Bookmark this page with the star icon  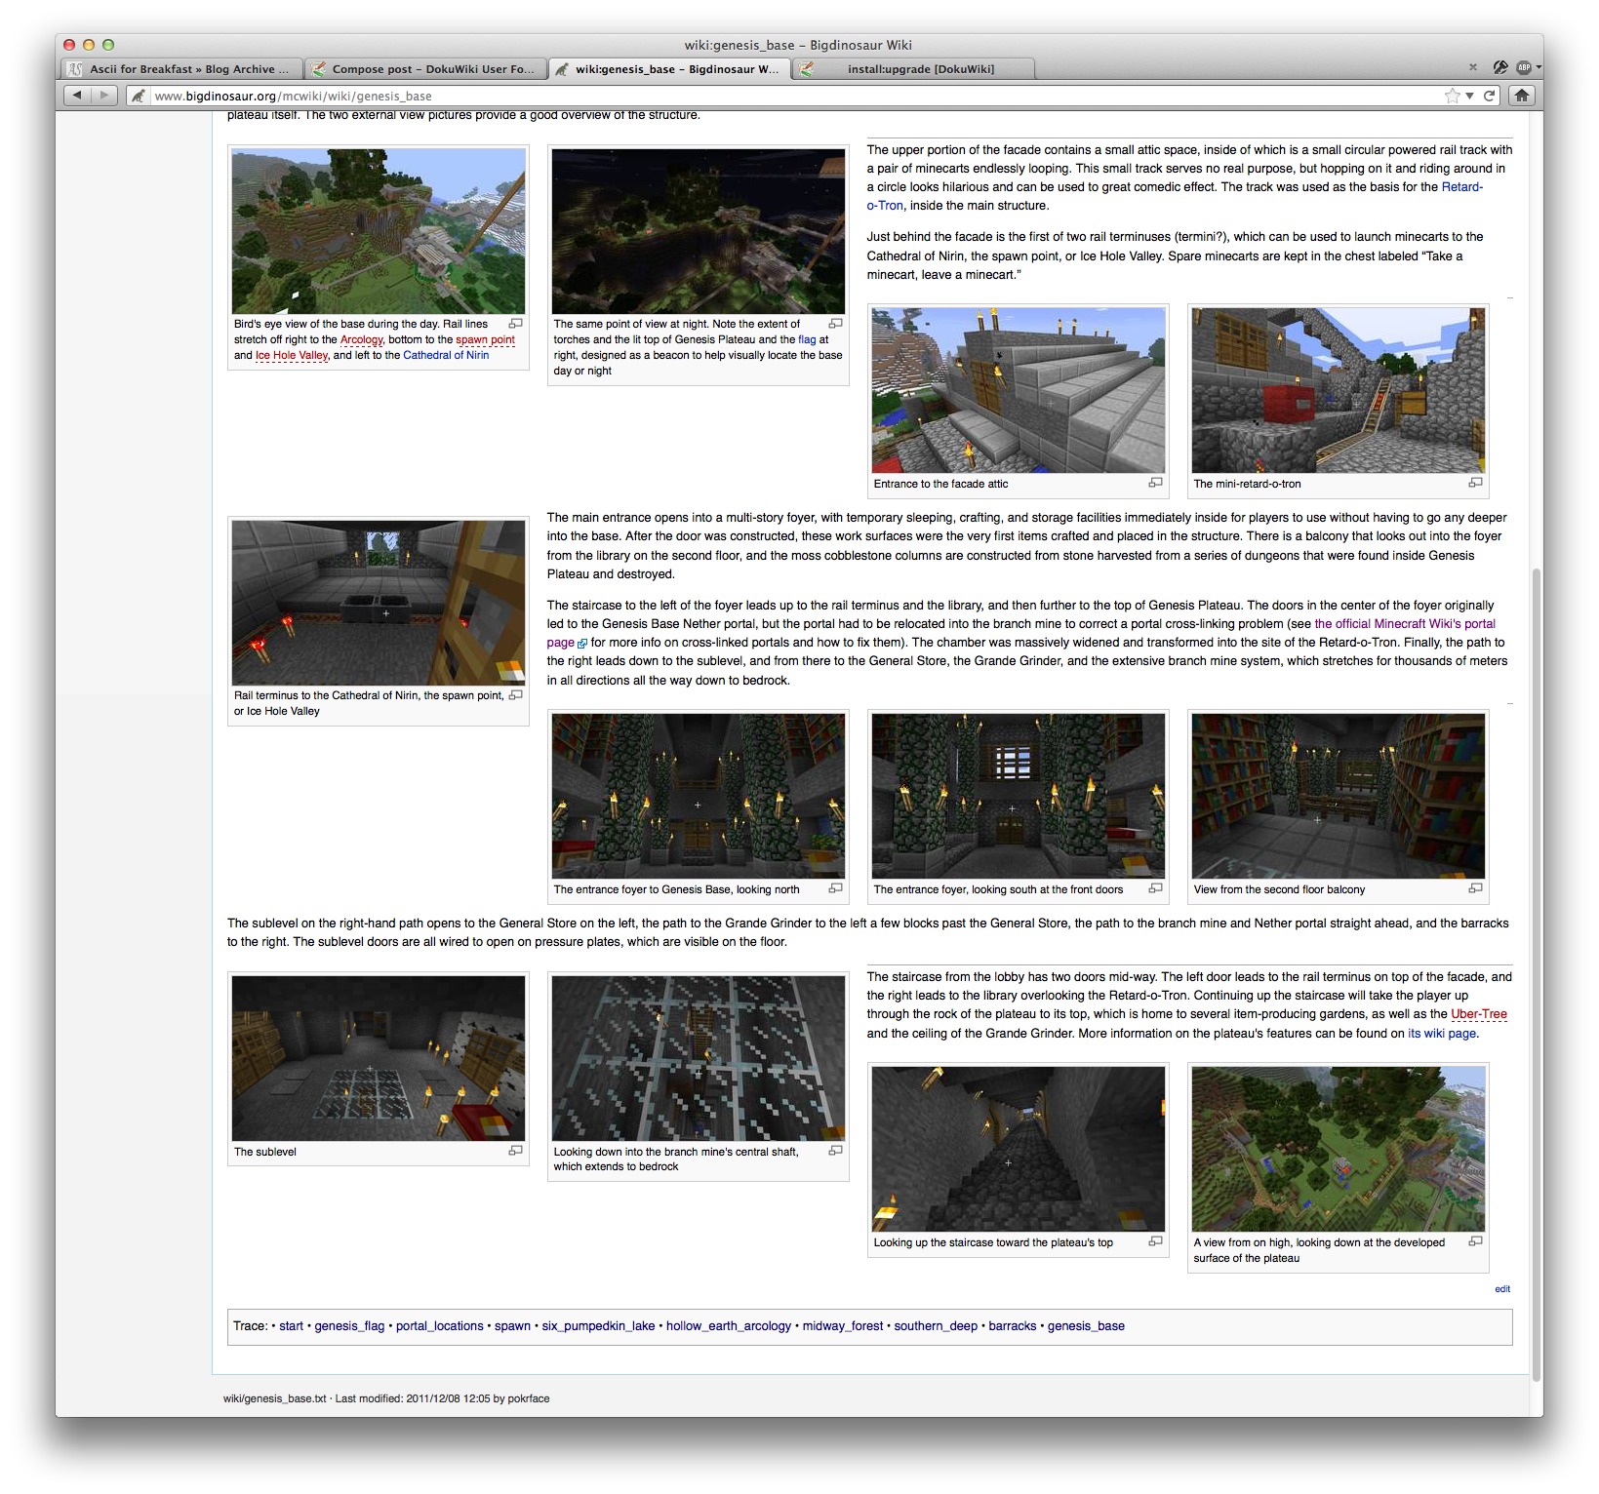tap(1453, 96)
